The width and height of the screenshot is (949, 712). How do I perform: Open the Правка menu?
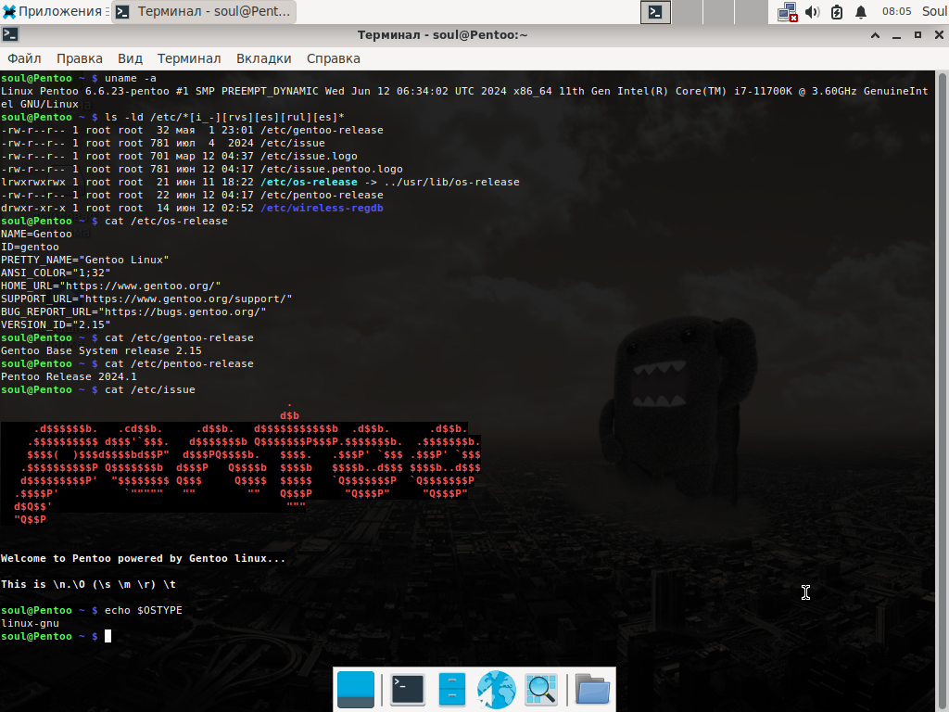click(x=80, y=58)
